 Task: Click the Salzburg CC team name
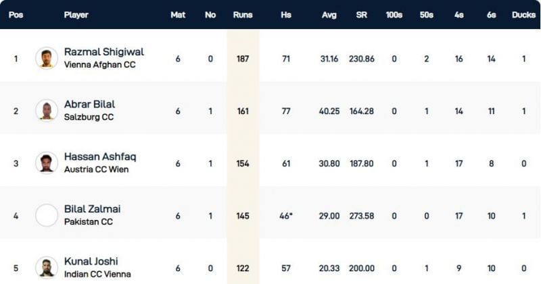(89, 117)
